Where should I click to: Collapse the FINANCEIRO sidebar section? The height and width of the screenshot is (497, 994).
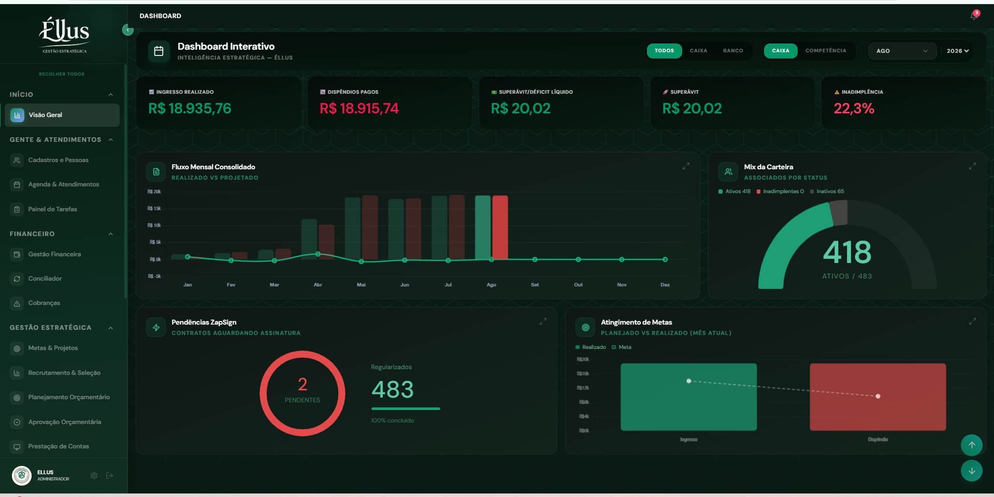62,234
